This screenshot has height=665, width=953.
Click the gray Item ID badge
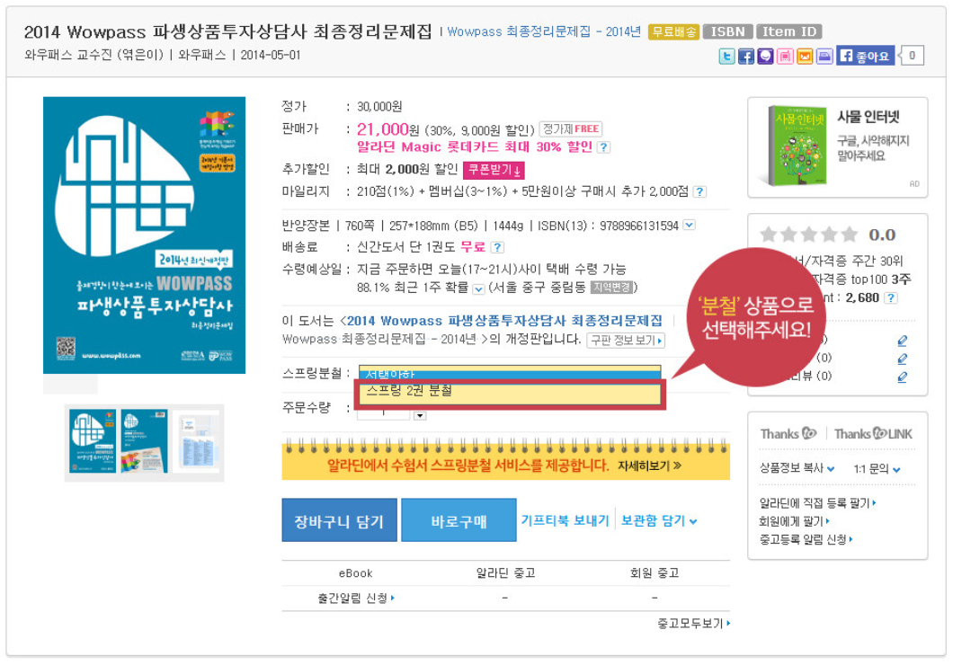[788, 31]
